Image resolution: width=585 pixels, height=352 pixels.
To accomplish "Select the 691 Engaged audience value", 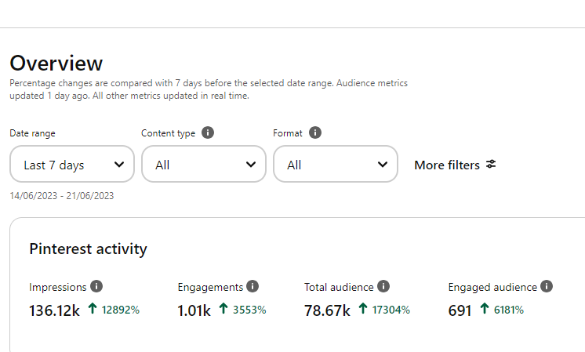I will point(460,310).
